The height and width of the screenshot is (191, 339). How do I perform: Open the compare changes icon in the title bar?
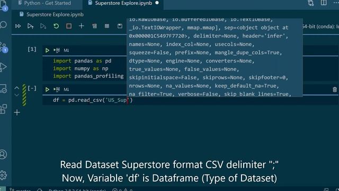[x=311, y=3]
